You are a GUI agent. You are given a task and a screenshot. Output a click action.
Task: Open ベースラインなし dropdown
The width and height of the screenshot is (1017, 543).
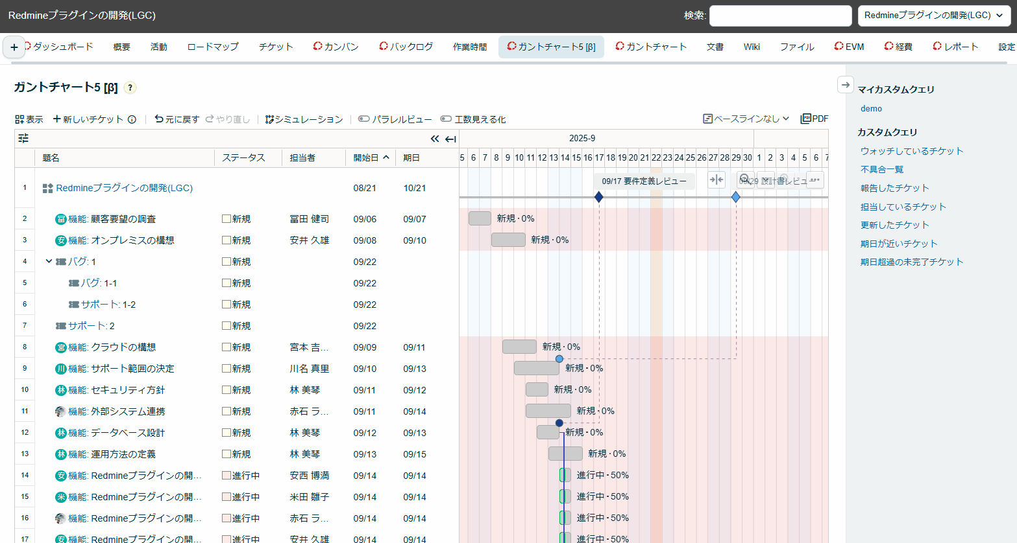coord(746,119)
